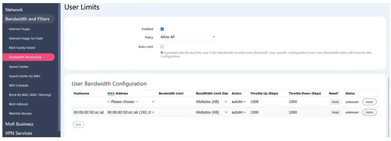This screenshot has width=391, height=141.
Task: Open Internet Usage Set Date
Action: (x=26, y=38)
